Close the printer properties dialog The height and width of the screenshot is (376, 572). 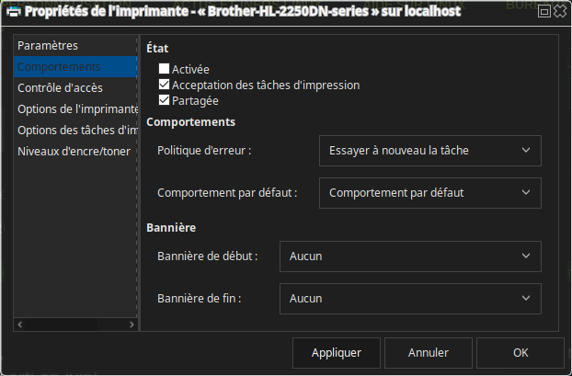559,11
